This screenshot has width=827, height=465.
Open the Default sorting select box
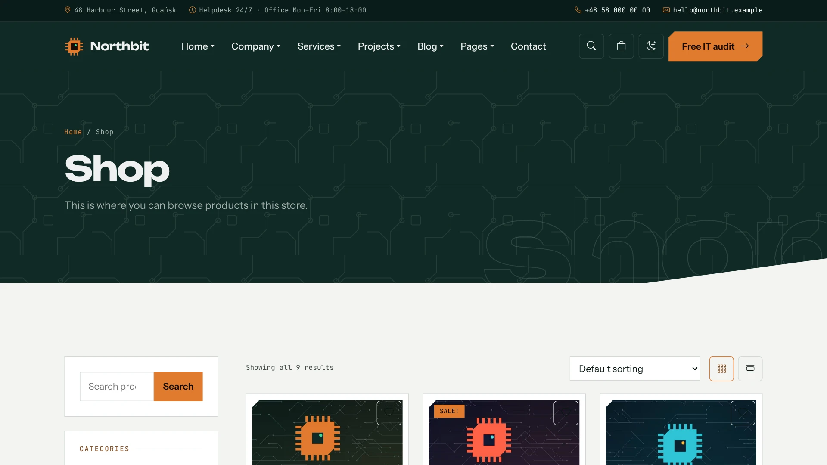(635, 369)
